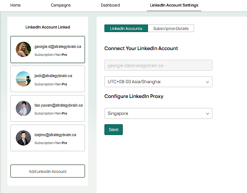Screen dimensions: 247x193
Task: Click 'Configure LinkedIn Proxy' heading
Action: pyautogui.click(x=134, y=96)
